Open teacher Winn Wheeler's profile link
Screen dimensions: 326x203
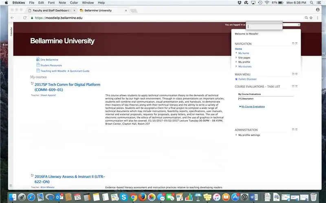(47, 187)
